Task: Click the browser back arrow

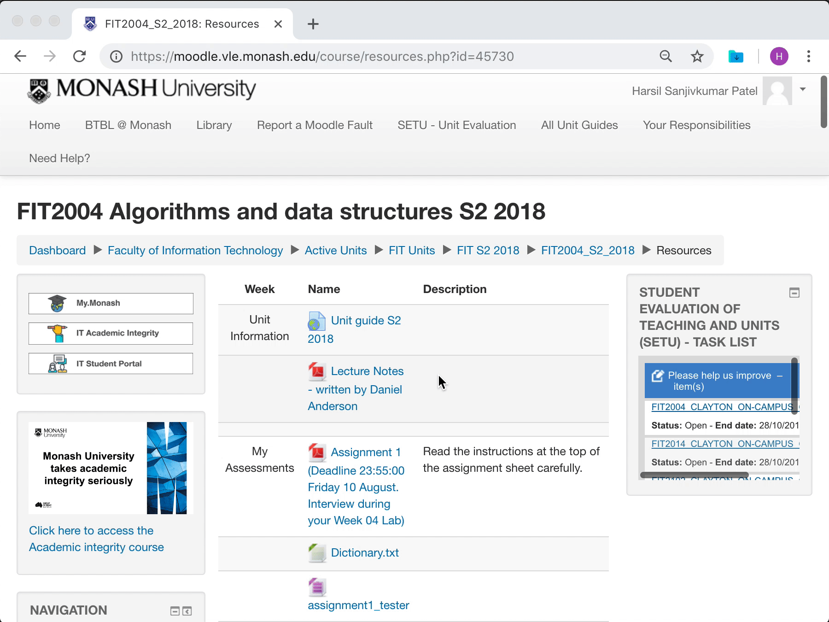Action: click(20, 56)
